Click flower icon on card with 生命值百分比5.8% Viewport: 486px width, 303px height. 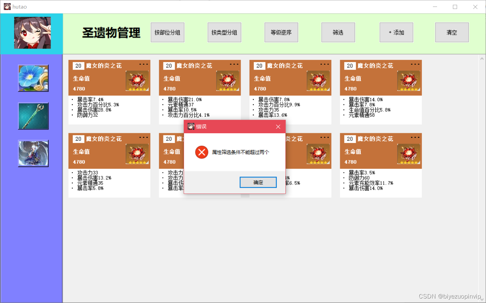pyautogui.click(x=409, y=81)
